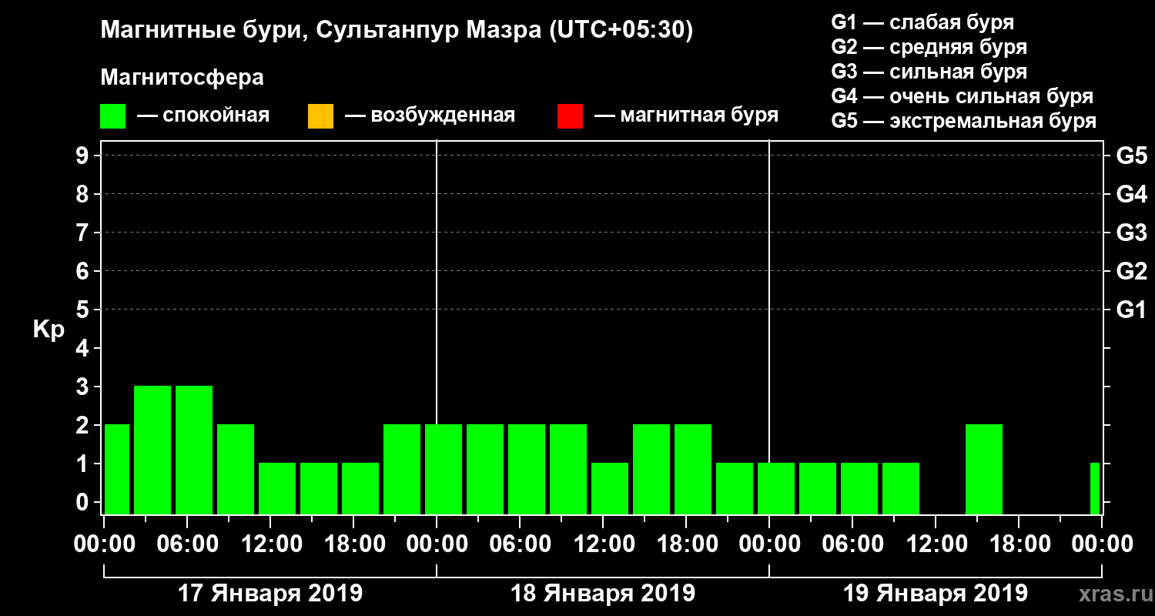Click the — спокойная legend label

click(203, 116)
